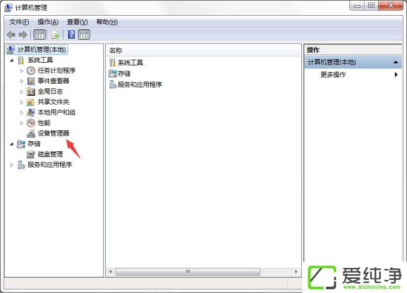Open Help via blue question icon
Image resolution: width=407 pixels, height=293 pixels.
(x=71, y=35)
